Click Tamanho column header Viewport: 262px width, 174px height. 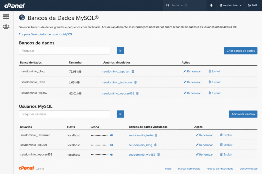75,63
